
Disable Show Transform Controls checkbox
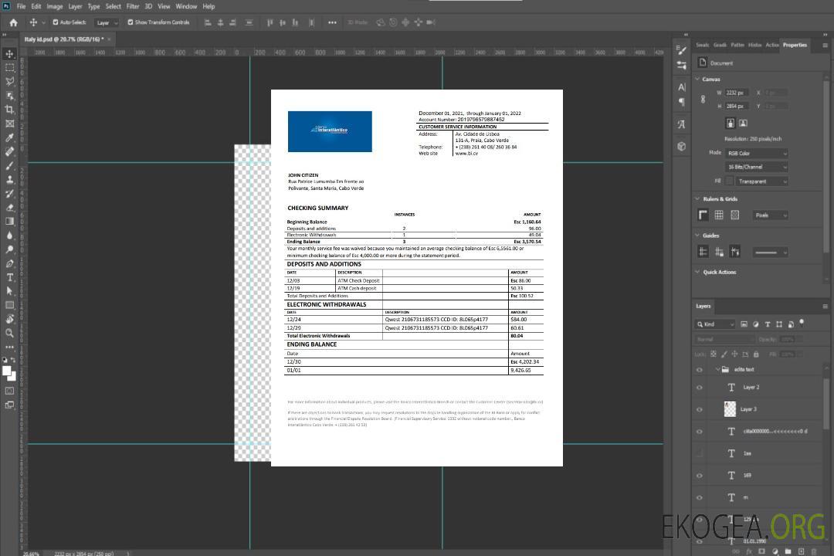pos(130,22)
